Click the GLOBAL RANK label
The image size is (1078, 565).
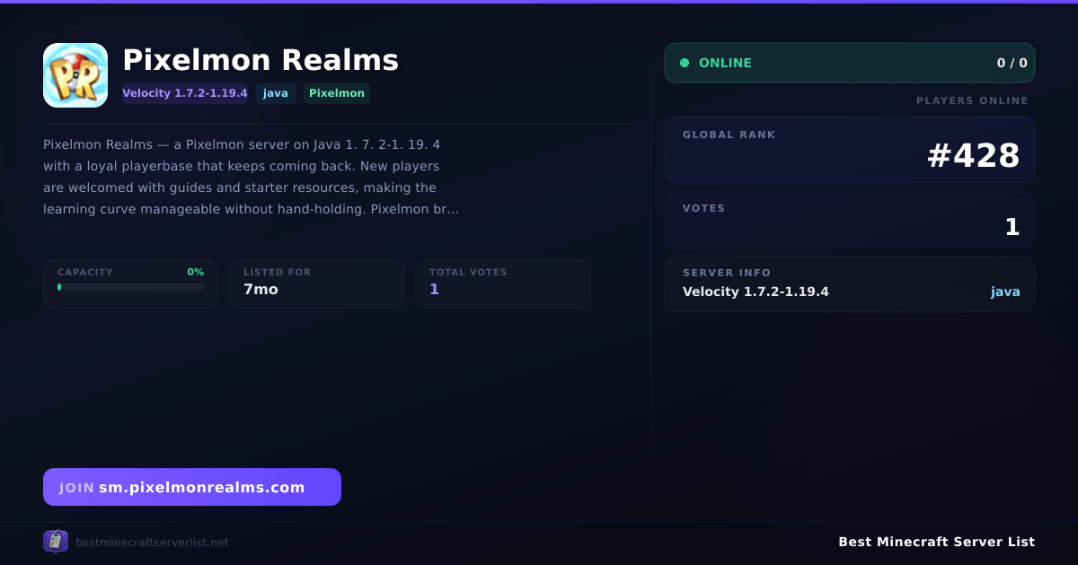tap(729, 135)
